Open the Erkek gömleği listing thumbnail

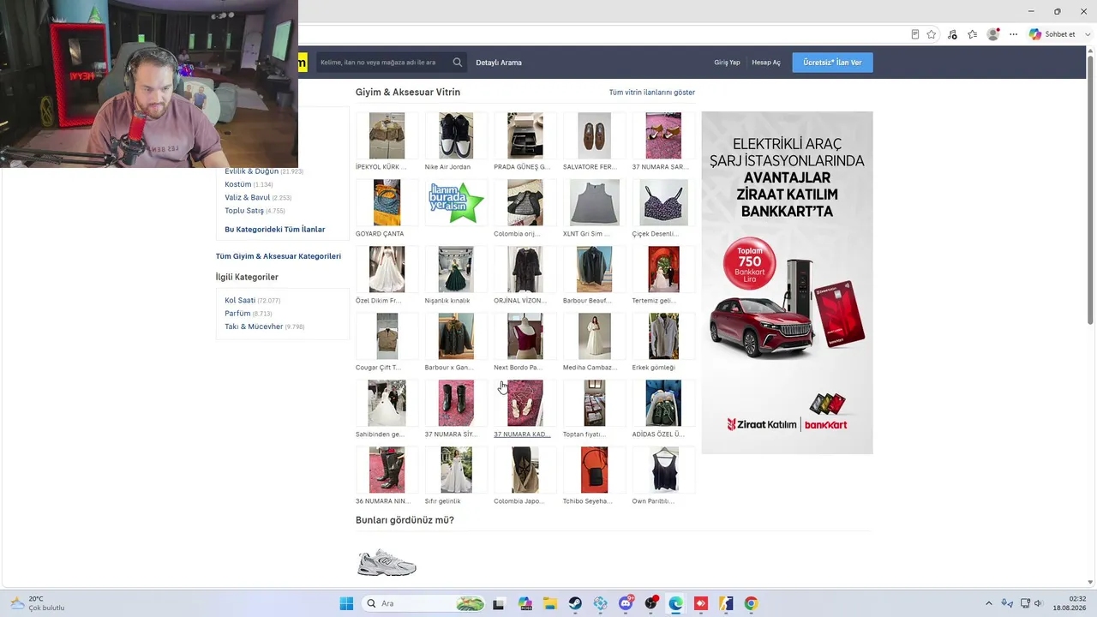663,336
